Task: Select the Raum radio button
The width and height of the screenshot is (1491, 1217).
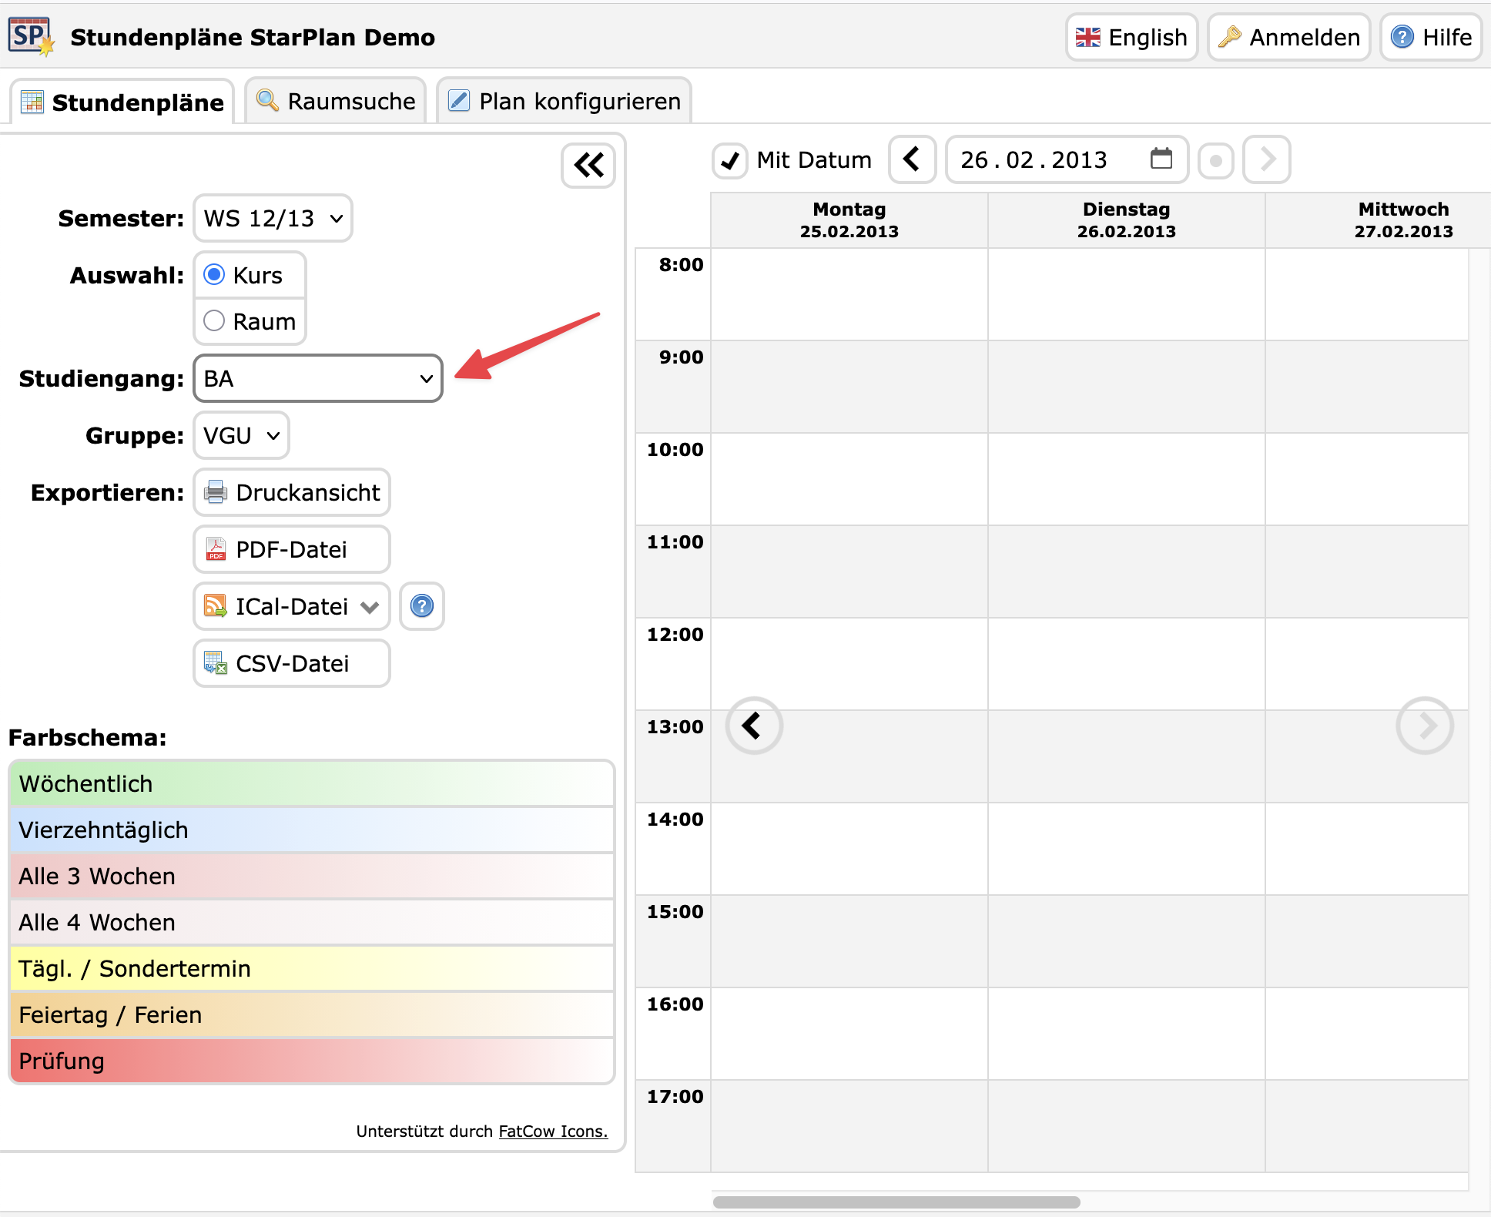Action: point(214,321)
